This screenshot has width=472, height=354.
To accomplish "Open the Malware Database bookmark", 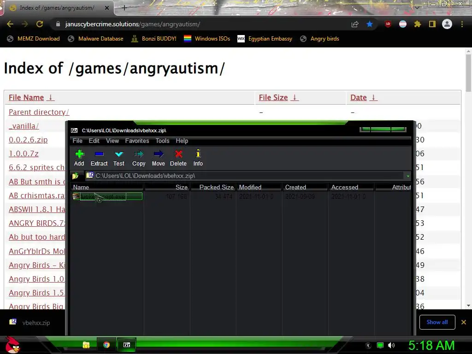I will (96, 39).
